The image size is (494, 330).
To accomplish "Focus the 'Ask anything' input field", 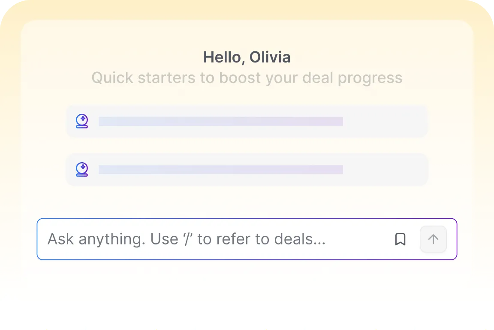I will [x=217, y=239].
